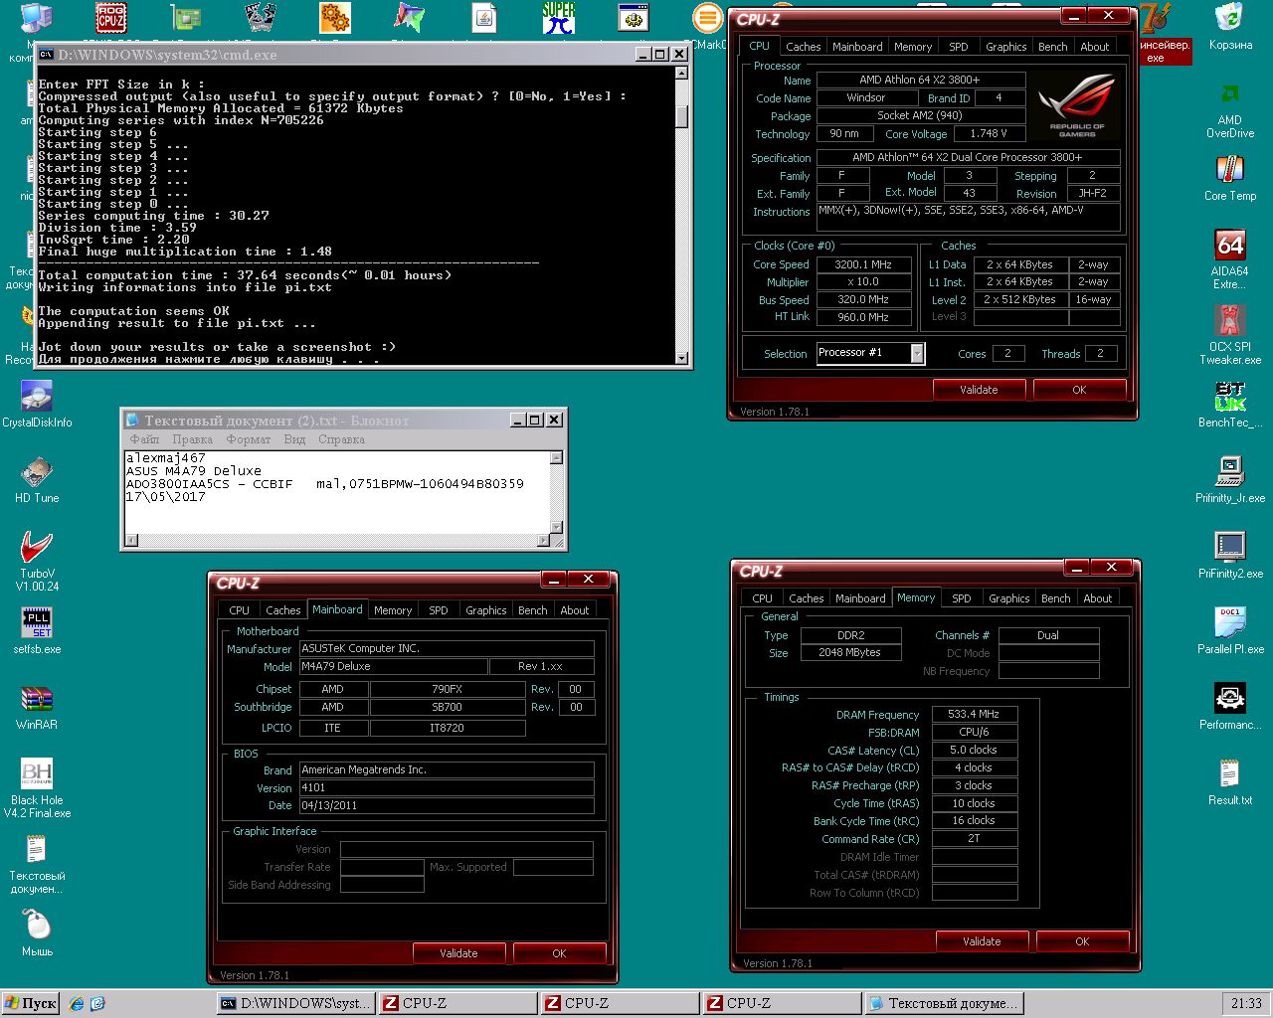The height and width of the screenshot is (1018, 1273).
Task: Open the Правка menu in Notepad
Action: [x=192, y=439]
